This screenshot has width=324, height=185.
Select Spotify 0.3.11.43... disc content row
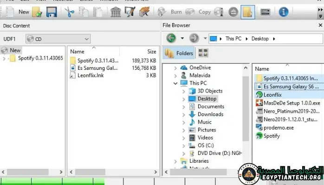click(x=113, y=61)
